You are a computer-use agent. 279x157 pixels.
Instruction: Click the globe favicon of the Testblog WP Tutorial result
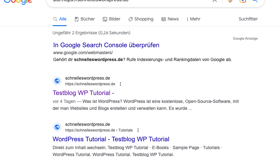(57, 81)
